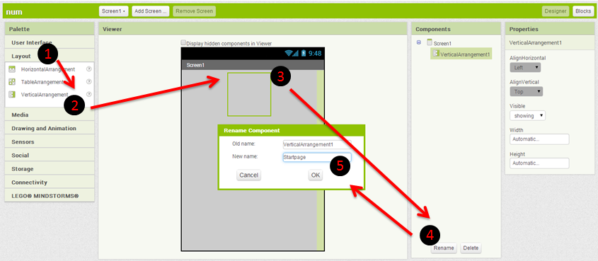Click the HorizontalArrangement label in palette
The width and height of the screenshot is (598, 261).
[x=48, y=69]
